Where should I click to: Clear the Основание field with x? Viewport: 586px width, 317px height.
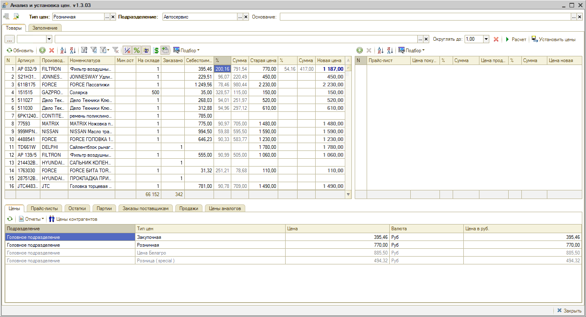[579, 17]
